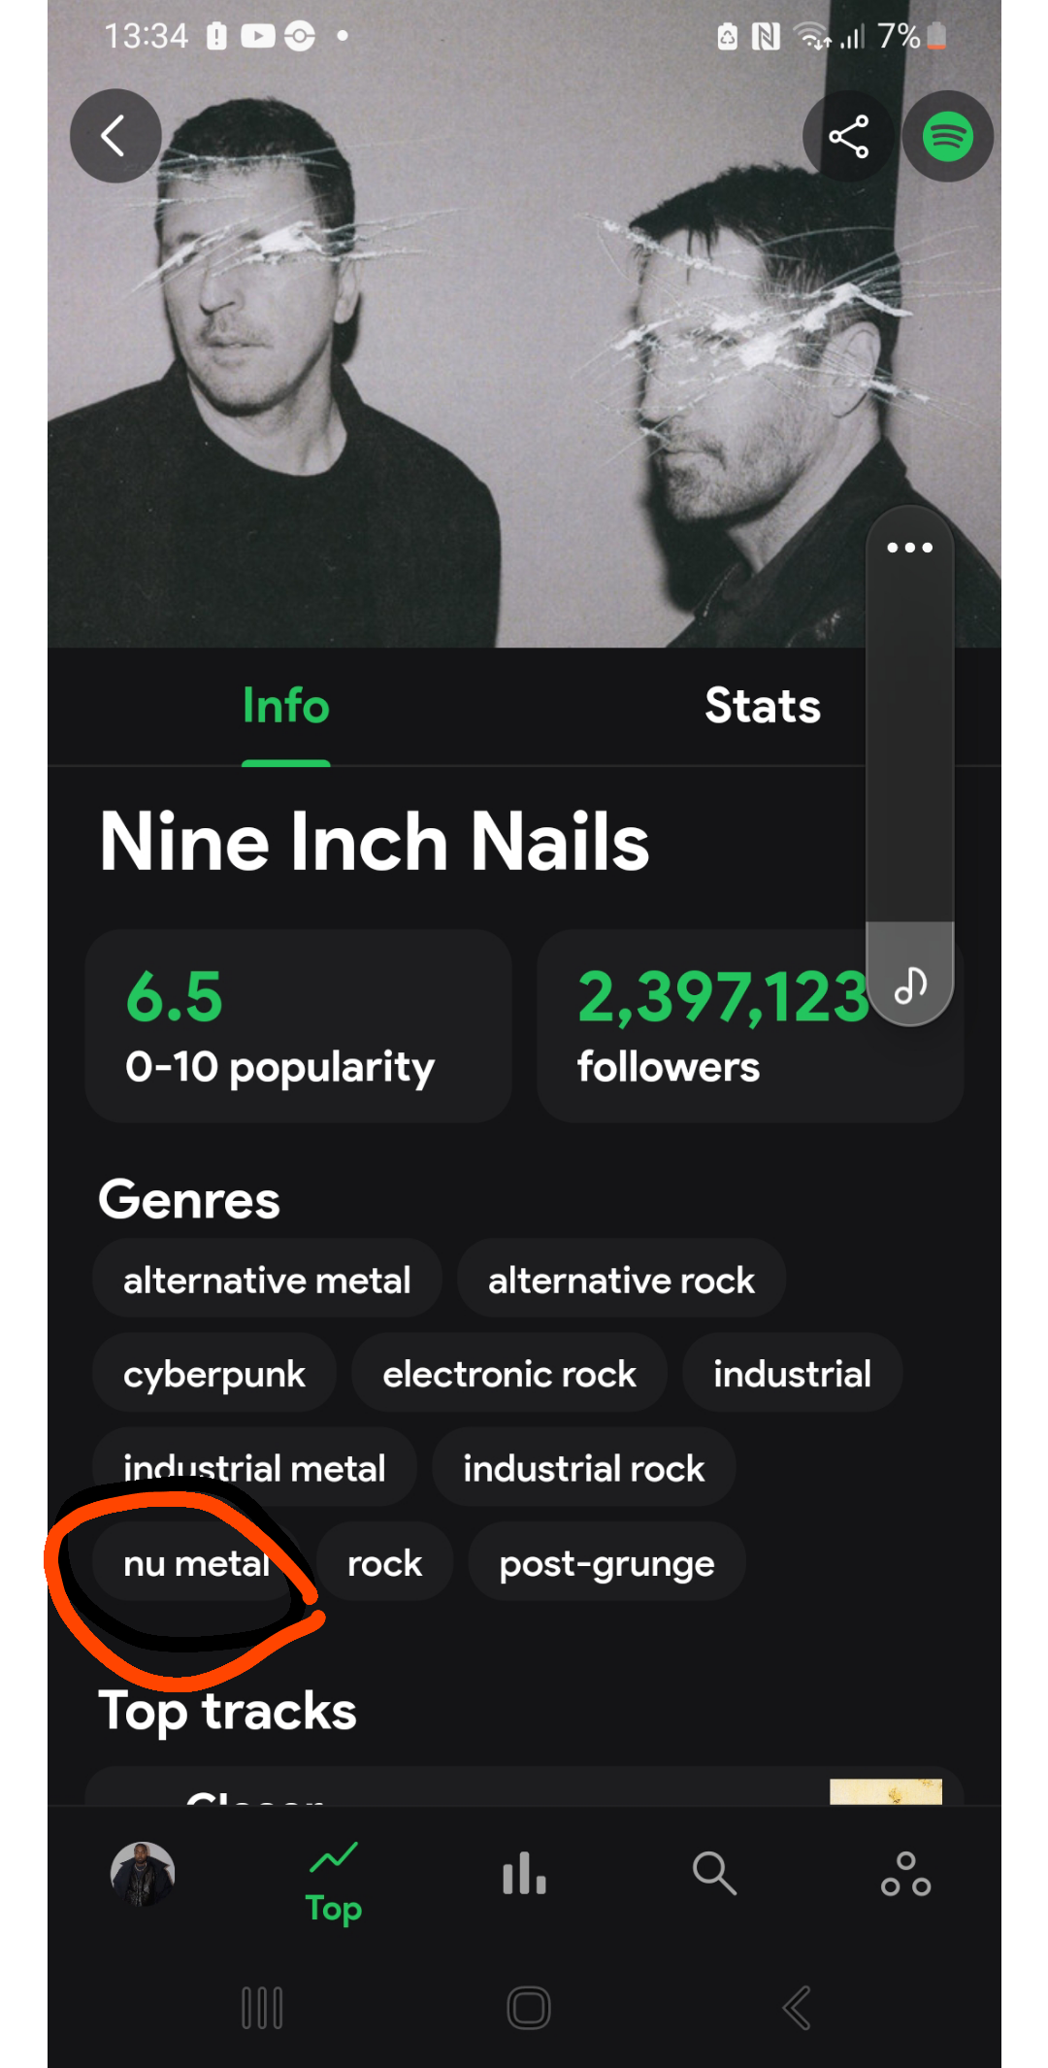This screenshot has height=2068, width=1048.
Task: Open the charts bar-graph icon
Action: pos(523,1874)
